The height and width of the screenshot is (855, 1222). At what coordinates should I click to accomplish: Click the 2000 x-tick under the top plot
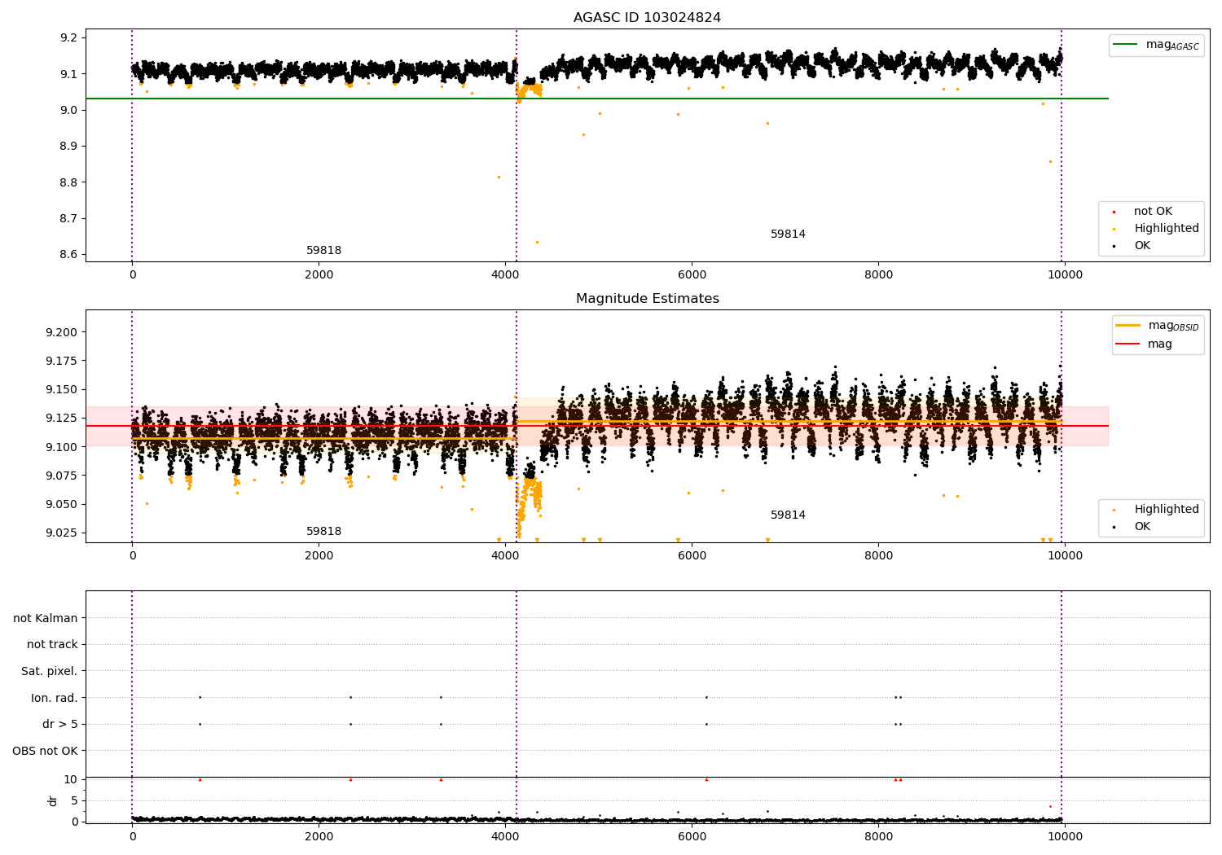coord(319,275)
